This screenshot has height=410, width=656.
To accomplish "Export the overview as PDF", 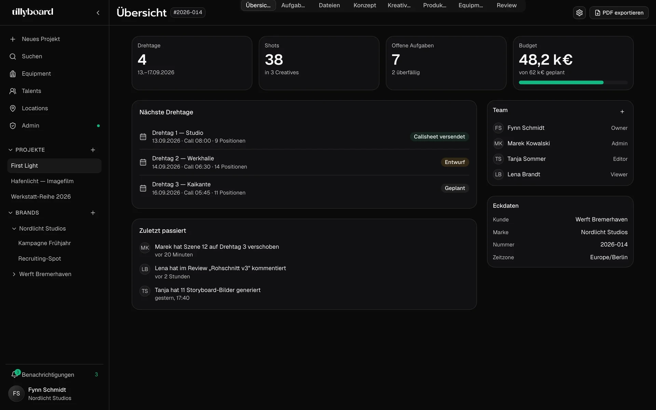I will click(x=619, y=13).
